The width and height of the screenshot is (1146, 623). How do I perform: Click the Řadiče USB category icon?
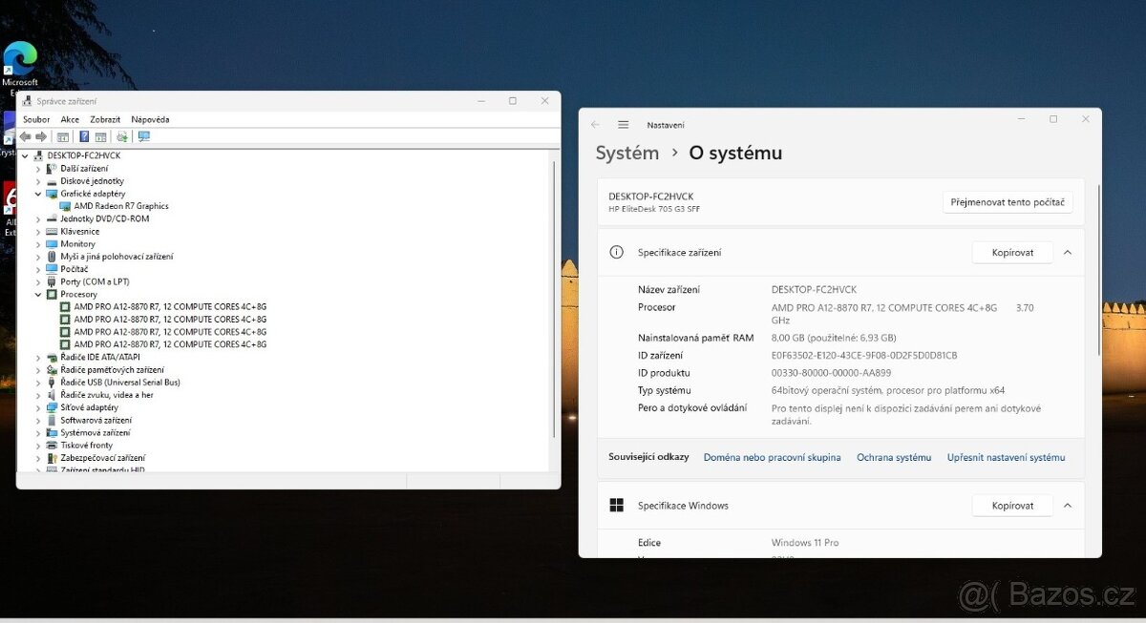(52, 382)
